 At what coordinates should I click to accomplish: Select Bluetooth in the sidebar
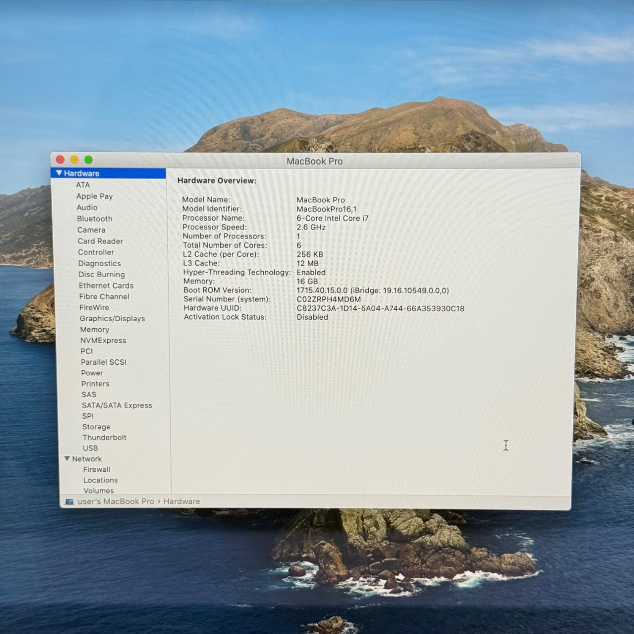[95, 219]
